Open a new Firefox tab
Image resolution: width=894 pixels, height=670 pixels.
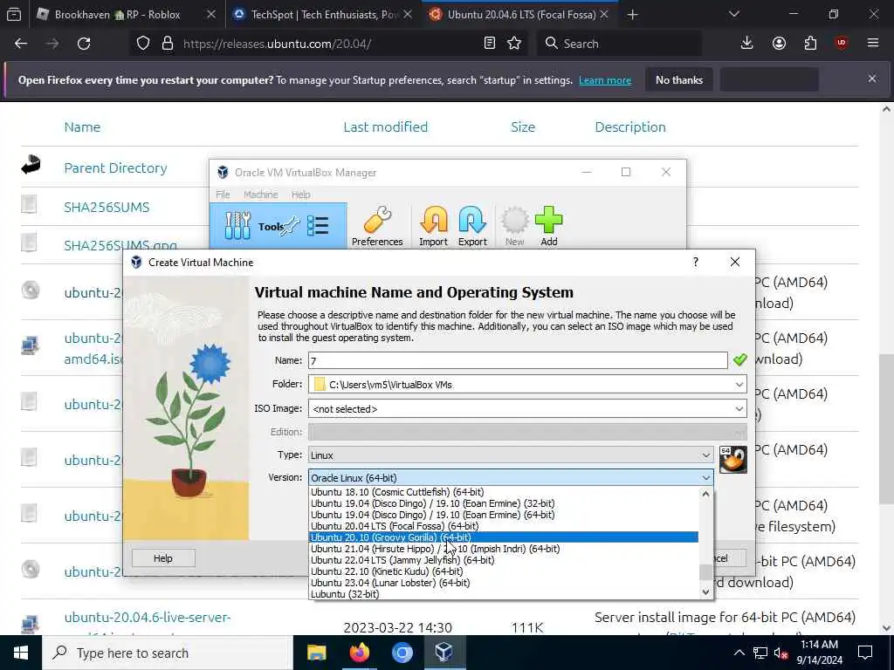click(x=632, y=14)
